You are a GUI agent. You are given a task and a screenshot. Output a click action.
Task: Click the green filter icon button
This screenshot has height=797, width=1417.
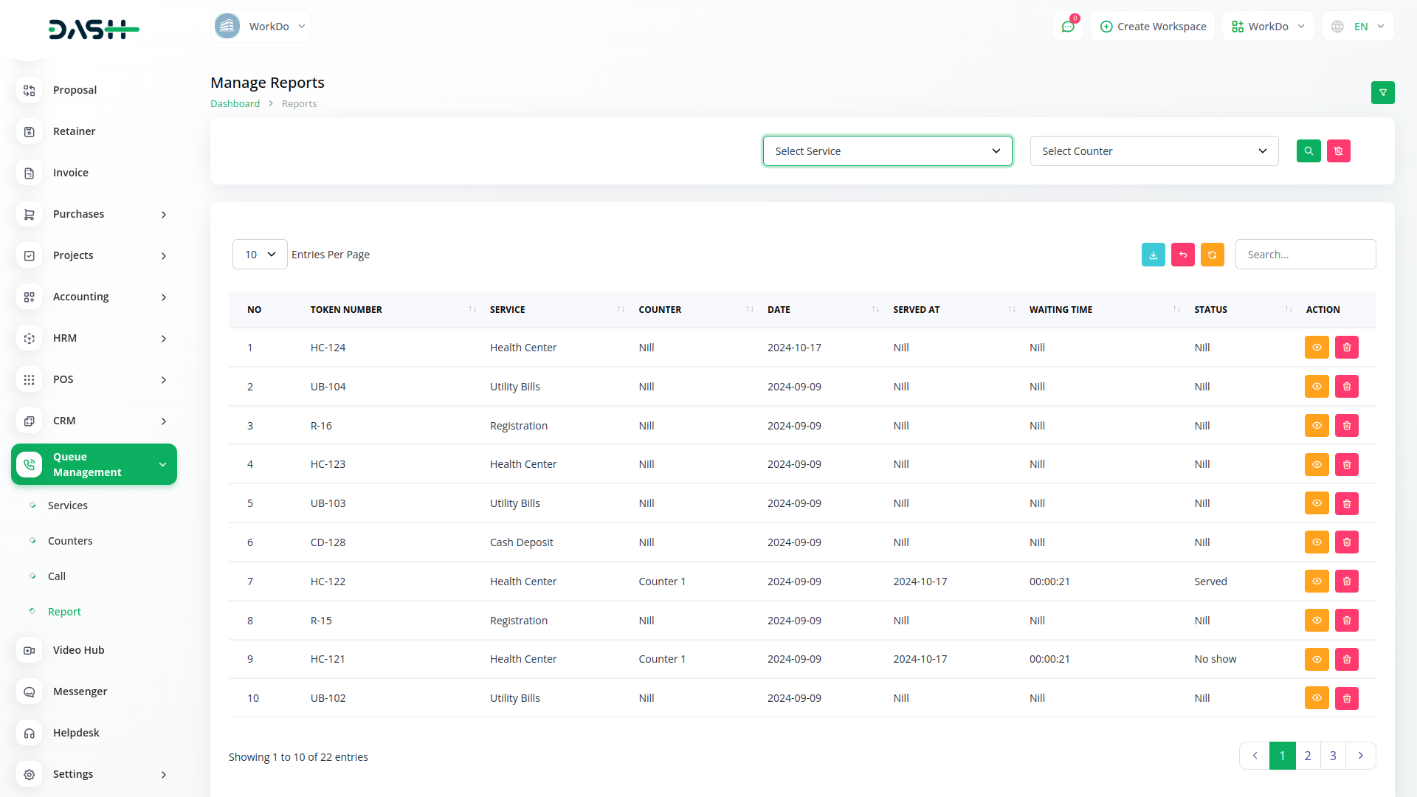1382,92
